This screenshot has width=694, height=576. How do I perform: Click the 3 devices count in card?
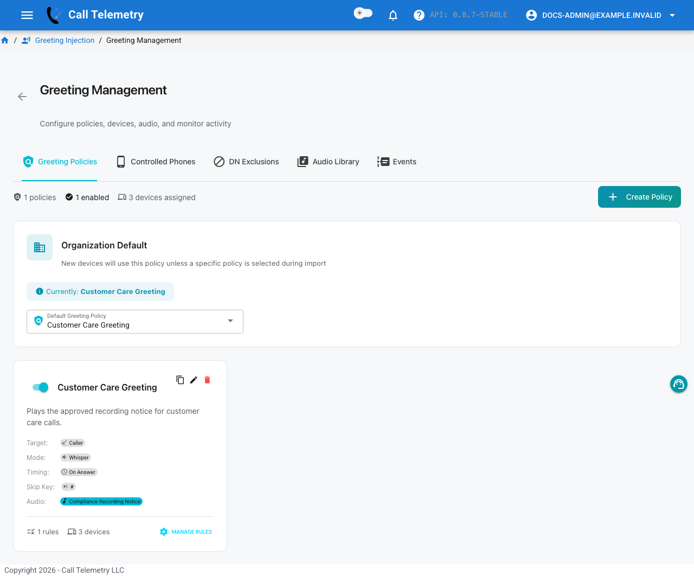(88, 532)
